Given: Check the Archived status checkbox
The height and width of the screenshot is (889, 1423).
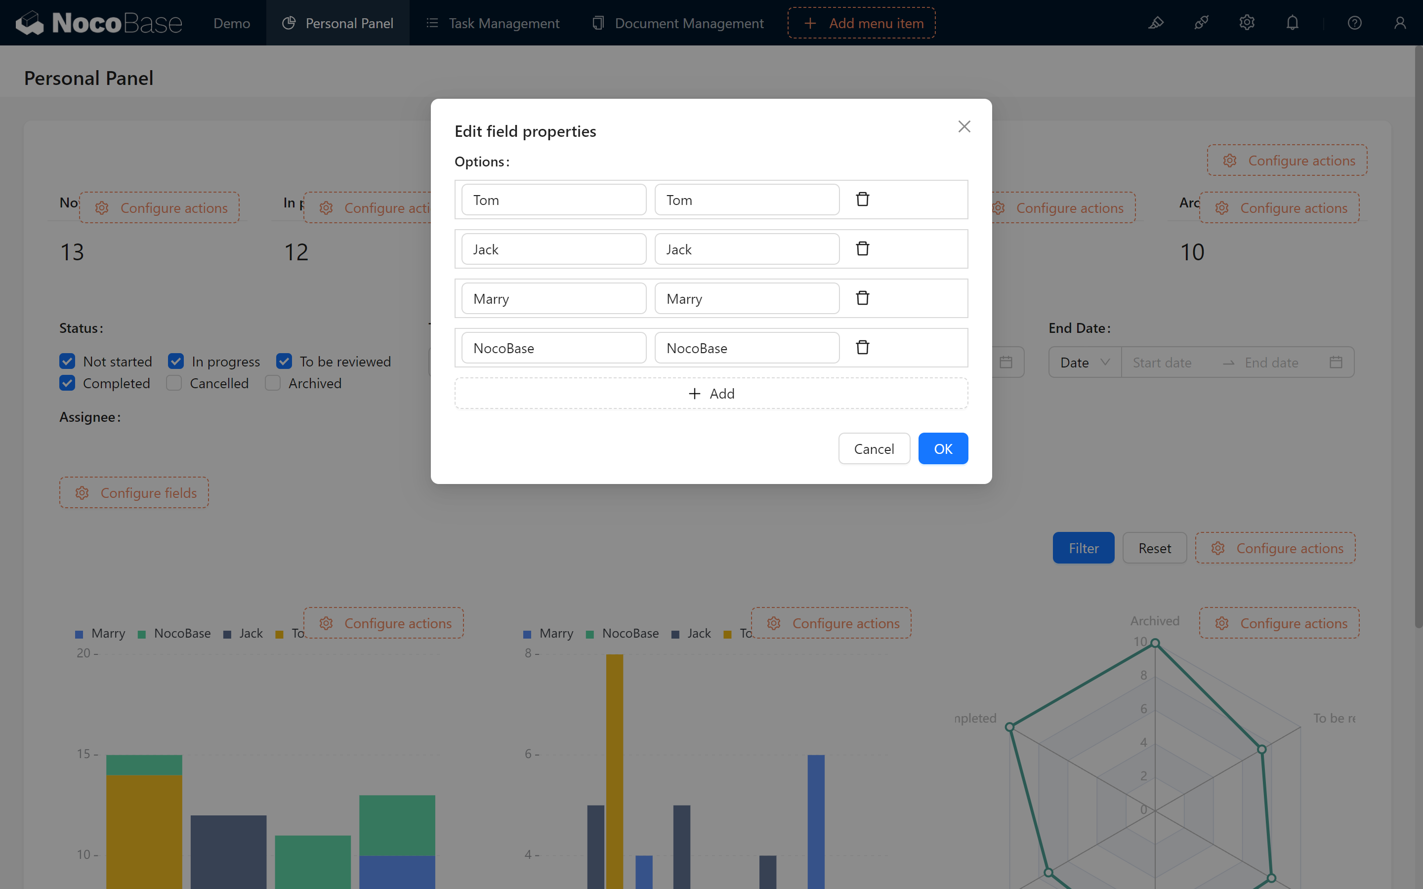Looking at the screenshot, I should 273,383.
